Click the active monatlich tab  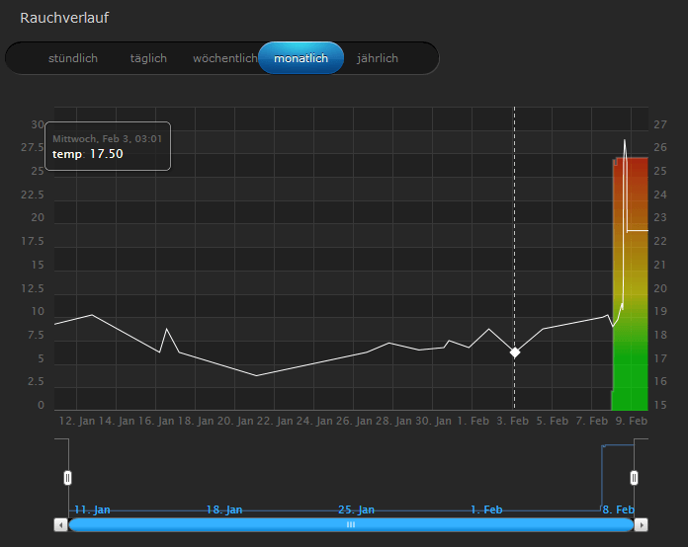tap(301, 58)
